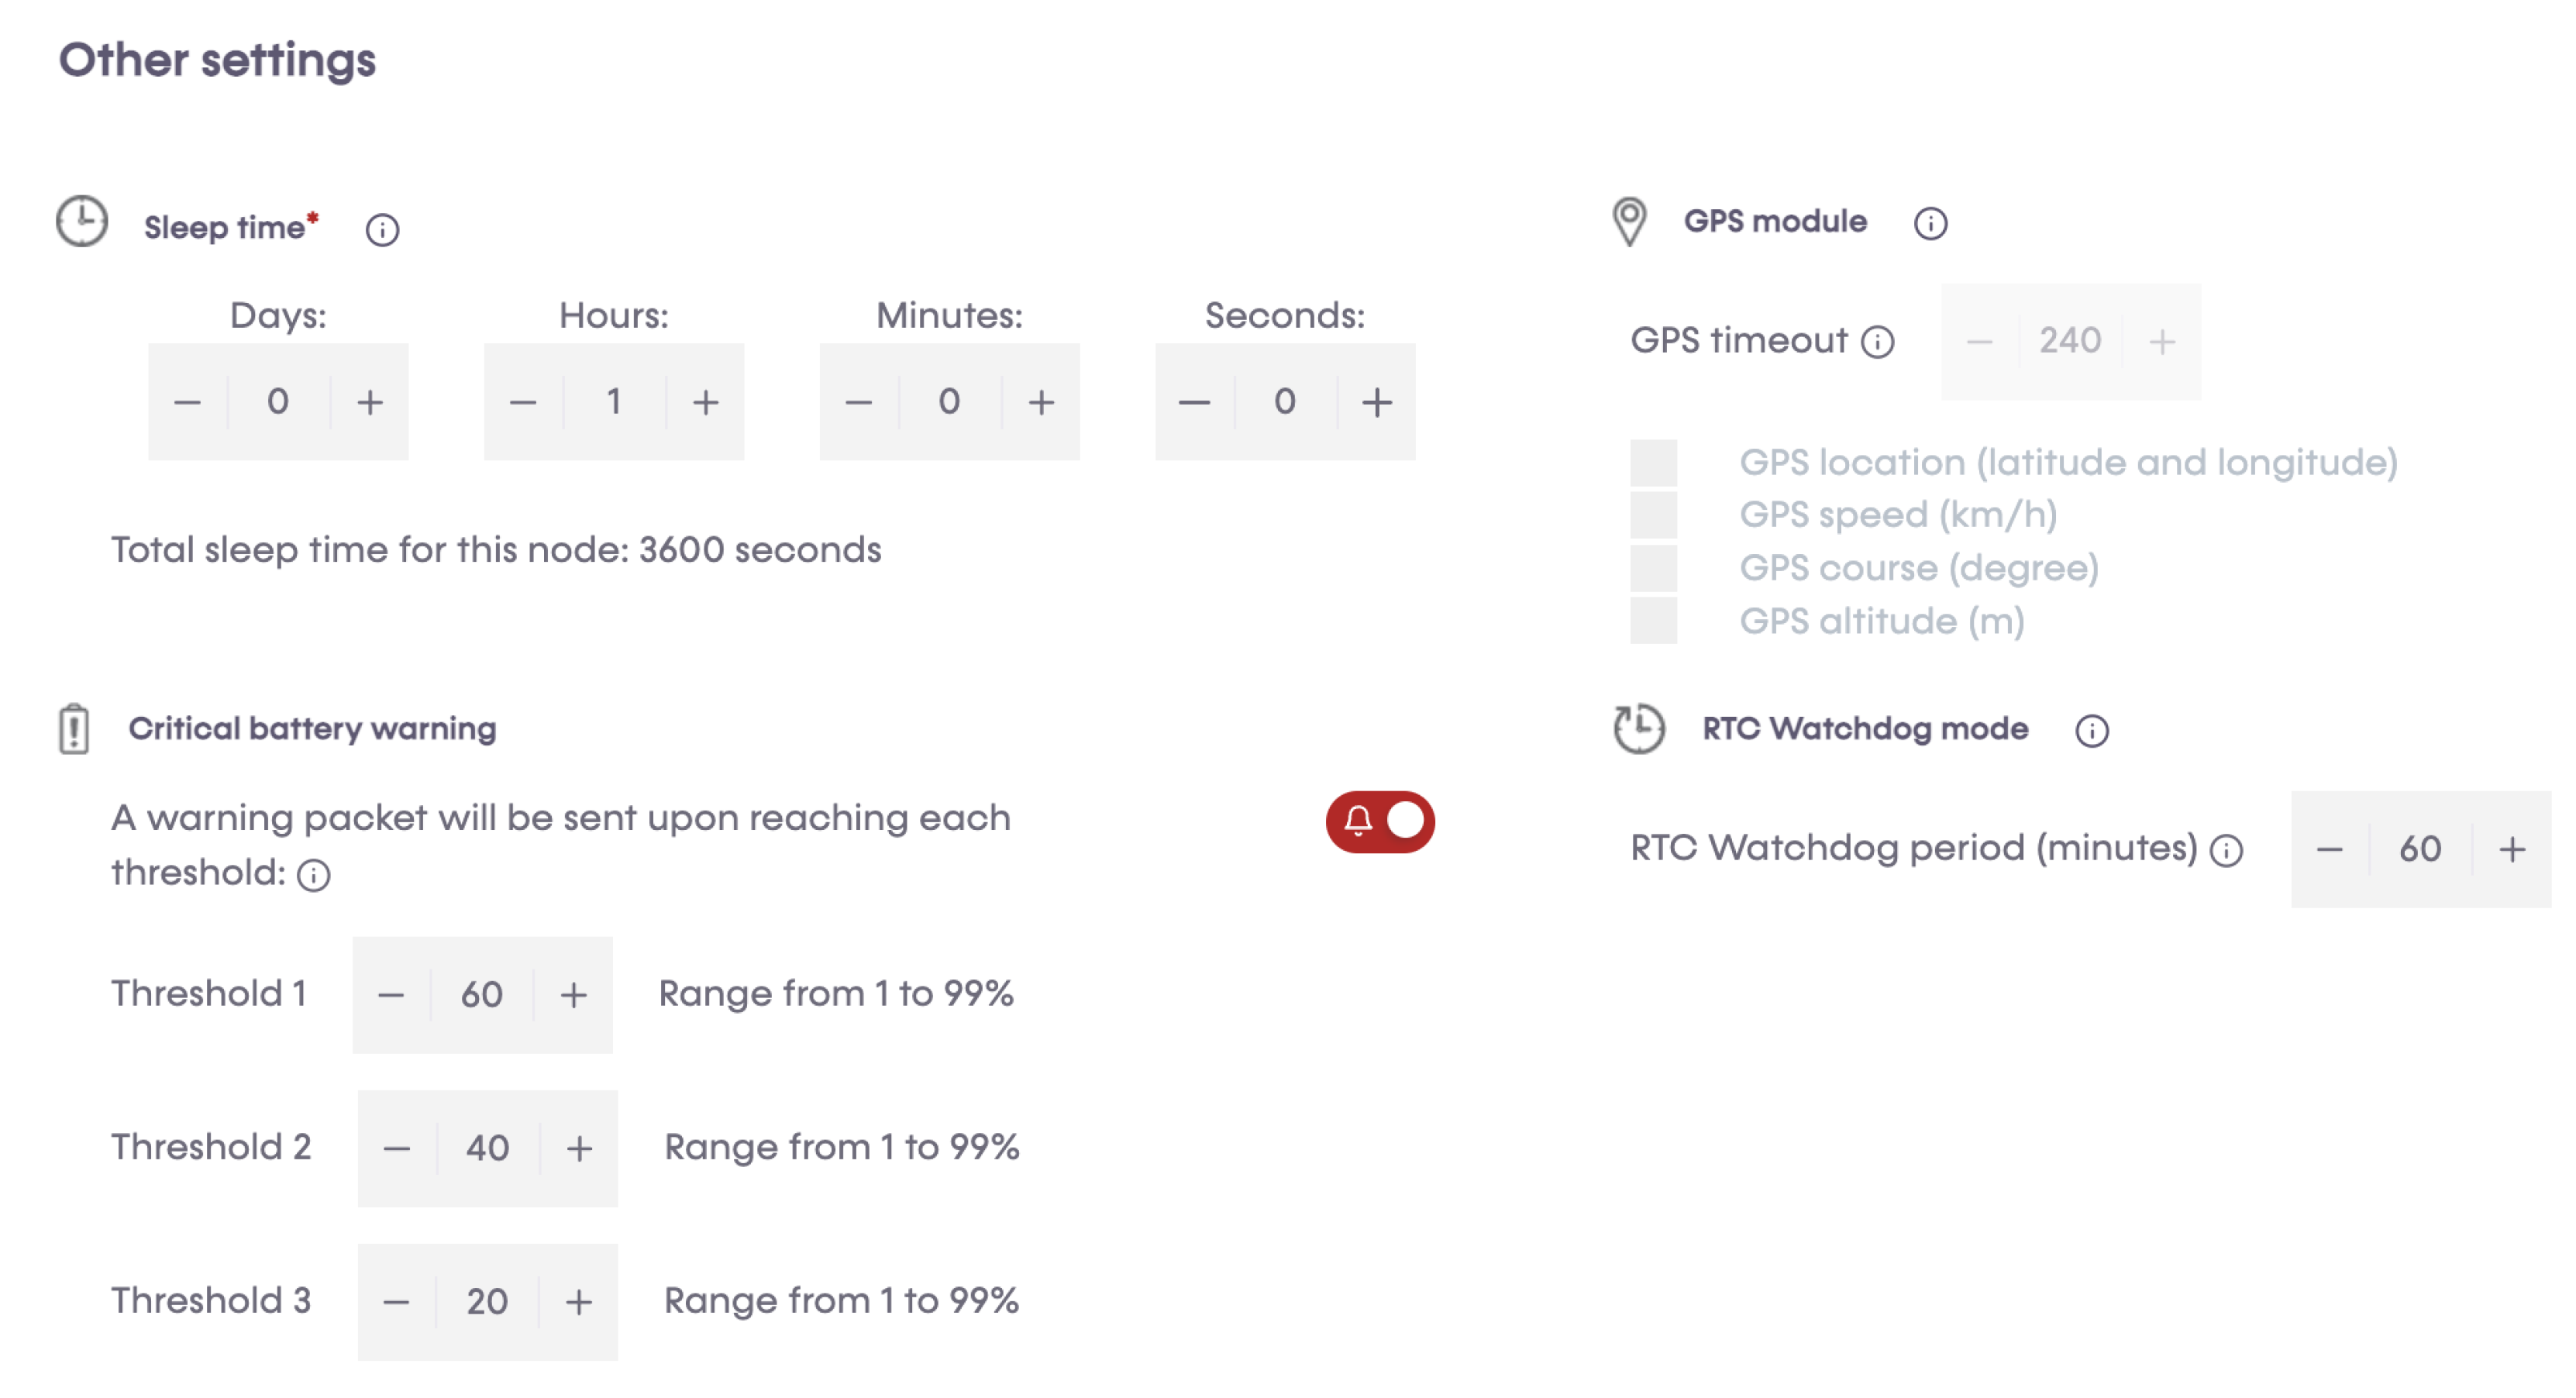Increment the sleep time Days value
The height and width of the screenshot is (1398, 2576).
click(x=370, y=402)
